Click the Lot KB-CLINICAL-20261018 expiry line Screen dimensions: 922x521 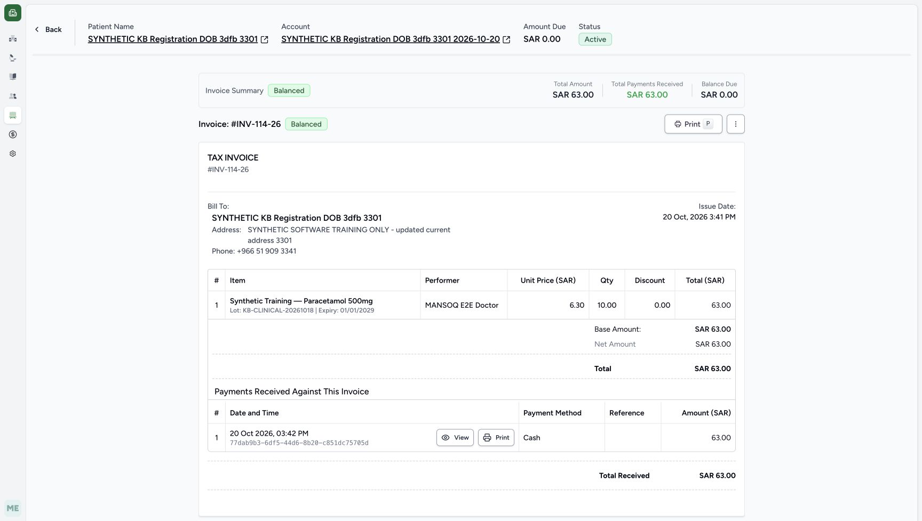click(302, 310)
